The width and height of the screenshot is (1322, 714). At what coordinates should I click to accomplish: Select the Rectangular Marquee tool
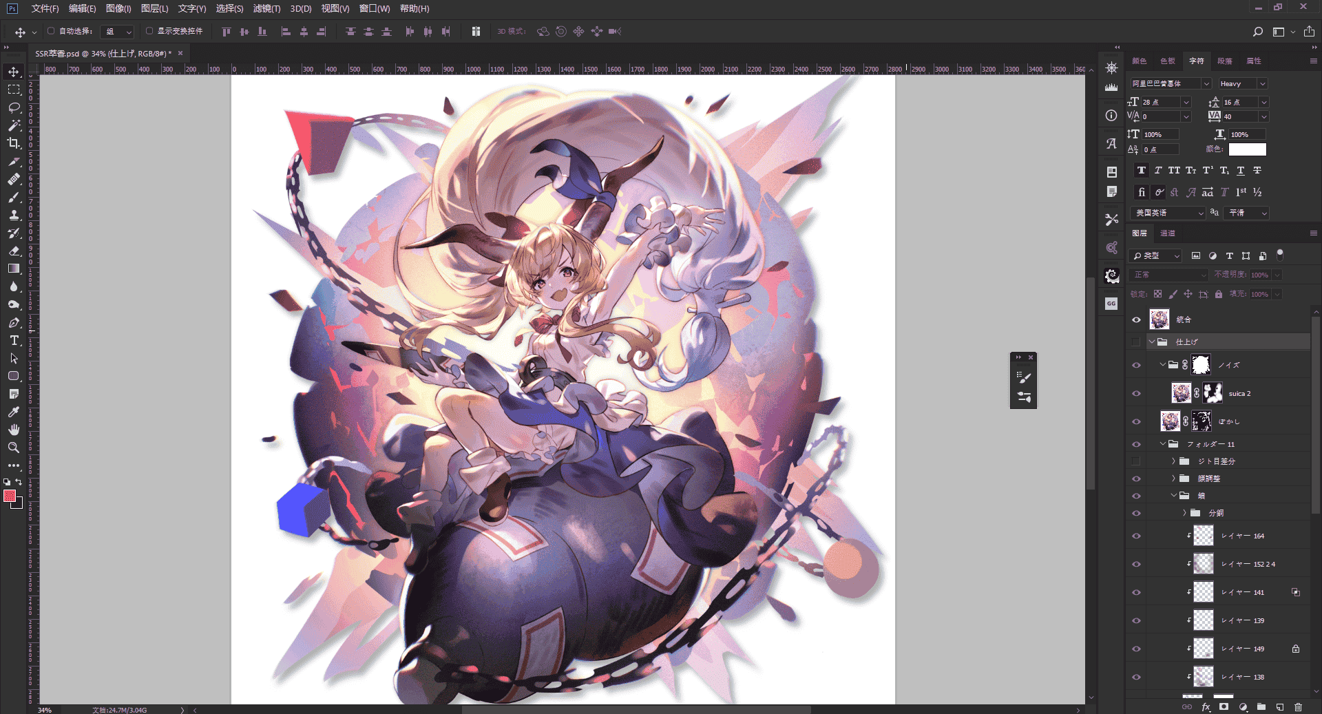point(14,90)
